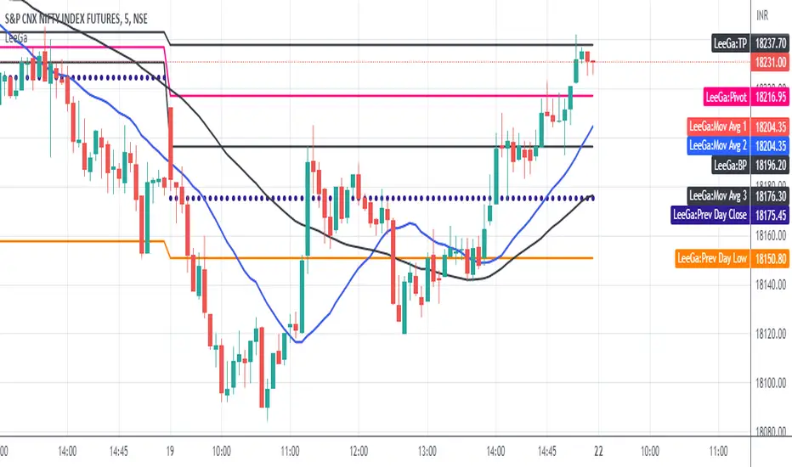Click the 18237.70 price axis tag

tap(770, 44)
